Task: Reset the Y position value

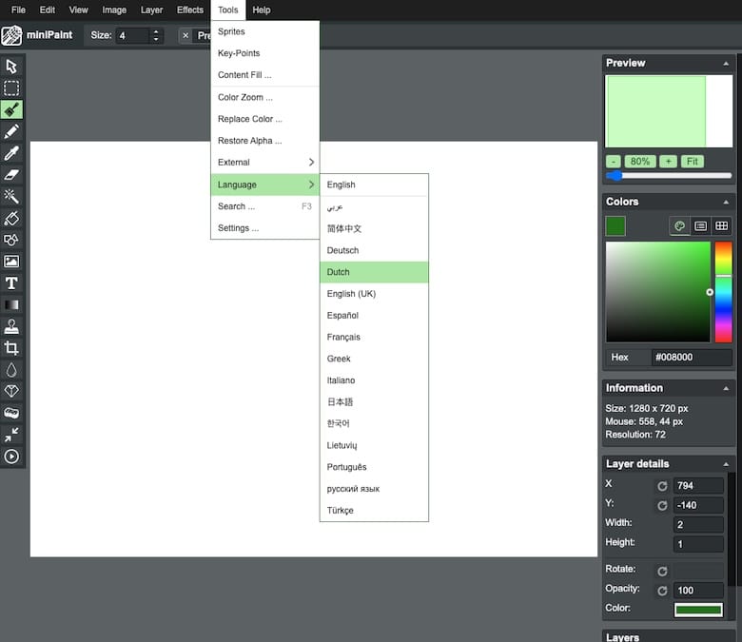Action: [662, 505]
